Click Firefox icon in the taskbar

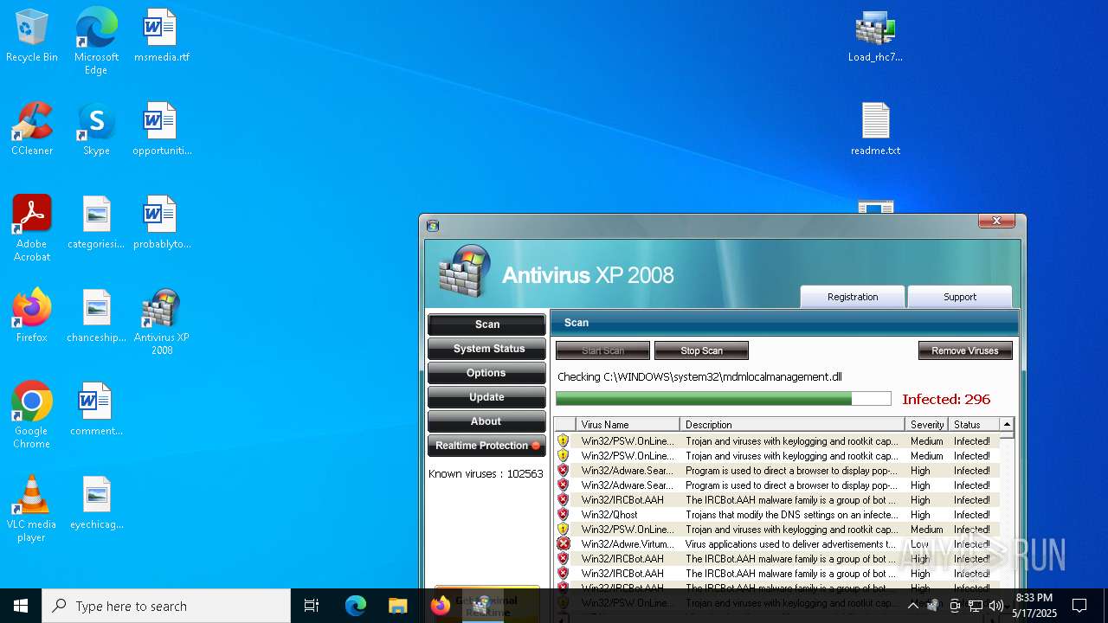pyautogui.click(x=441, y=606)
